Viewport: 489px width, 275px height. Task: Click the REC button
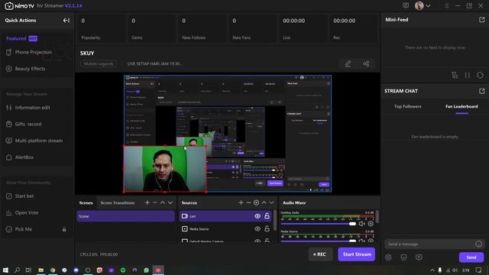click(320, 254)
